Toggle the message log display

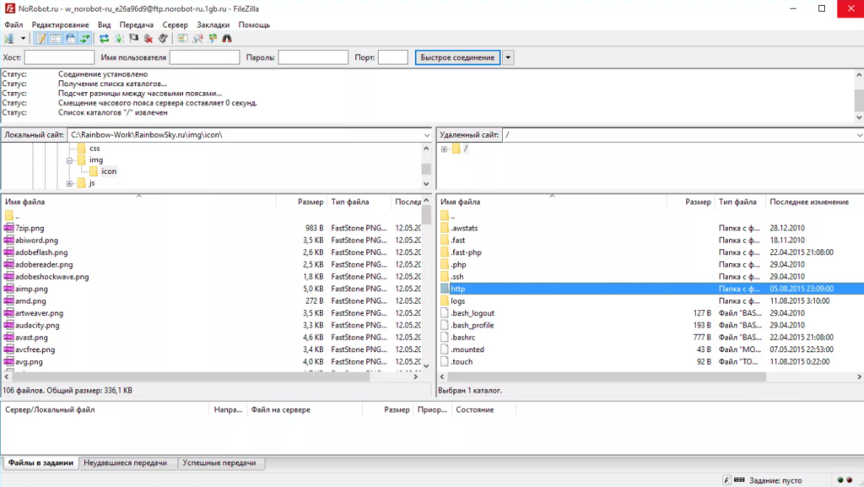pyautogui.click(x=40, y=39)
